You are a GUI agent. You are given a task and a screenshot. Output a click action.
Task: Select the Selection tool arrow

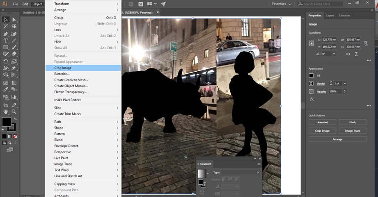(x=6, y=20)
